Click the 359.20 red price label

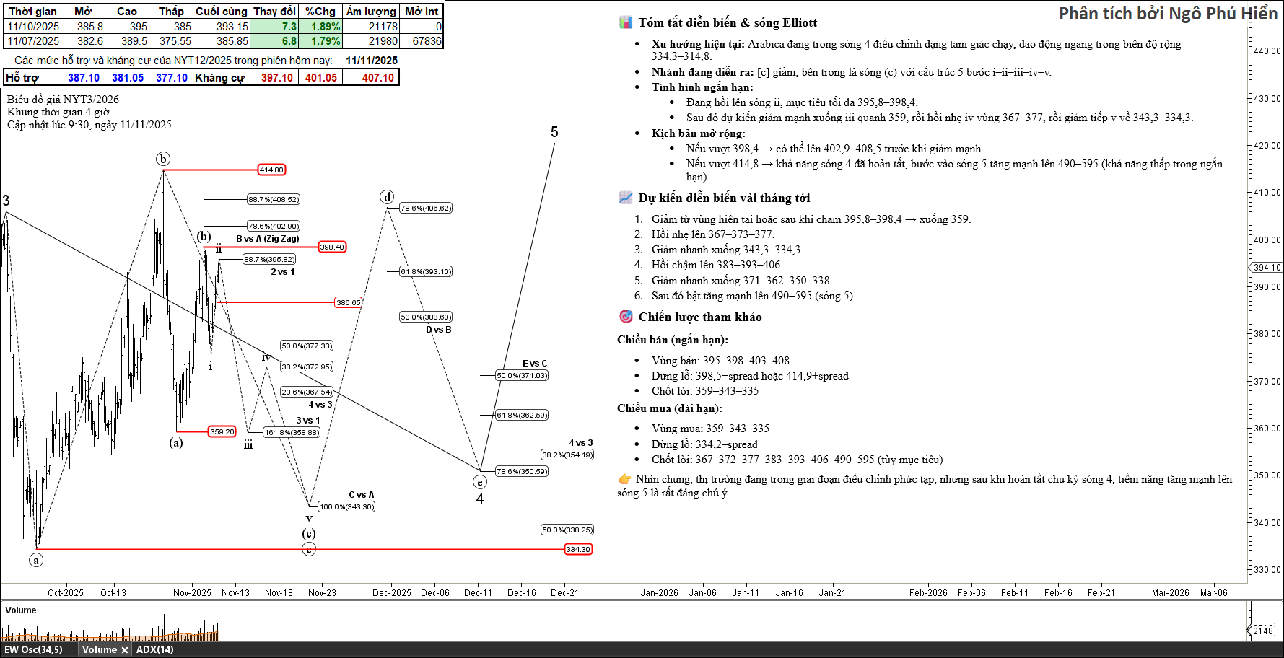[222, 431]
